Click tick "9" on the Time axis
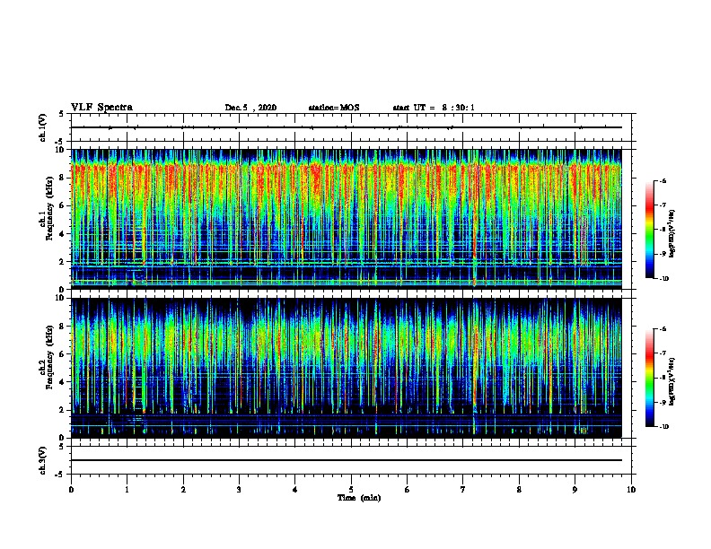Screen dimensions: 711x549 pos(575,490)
